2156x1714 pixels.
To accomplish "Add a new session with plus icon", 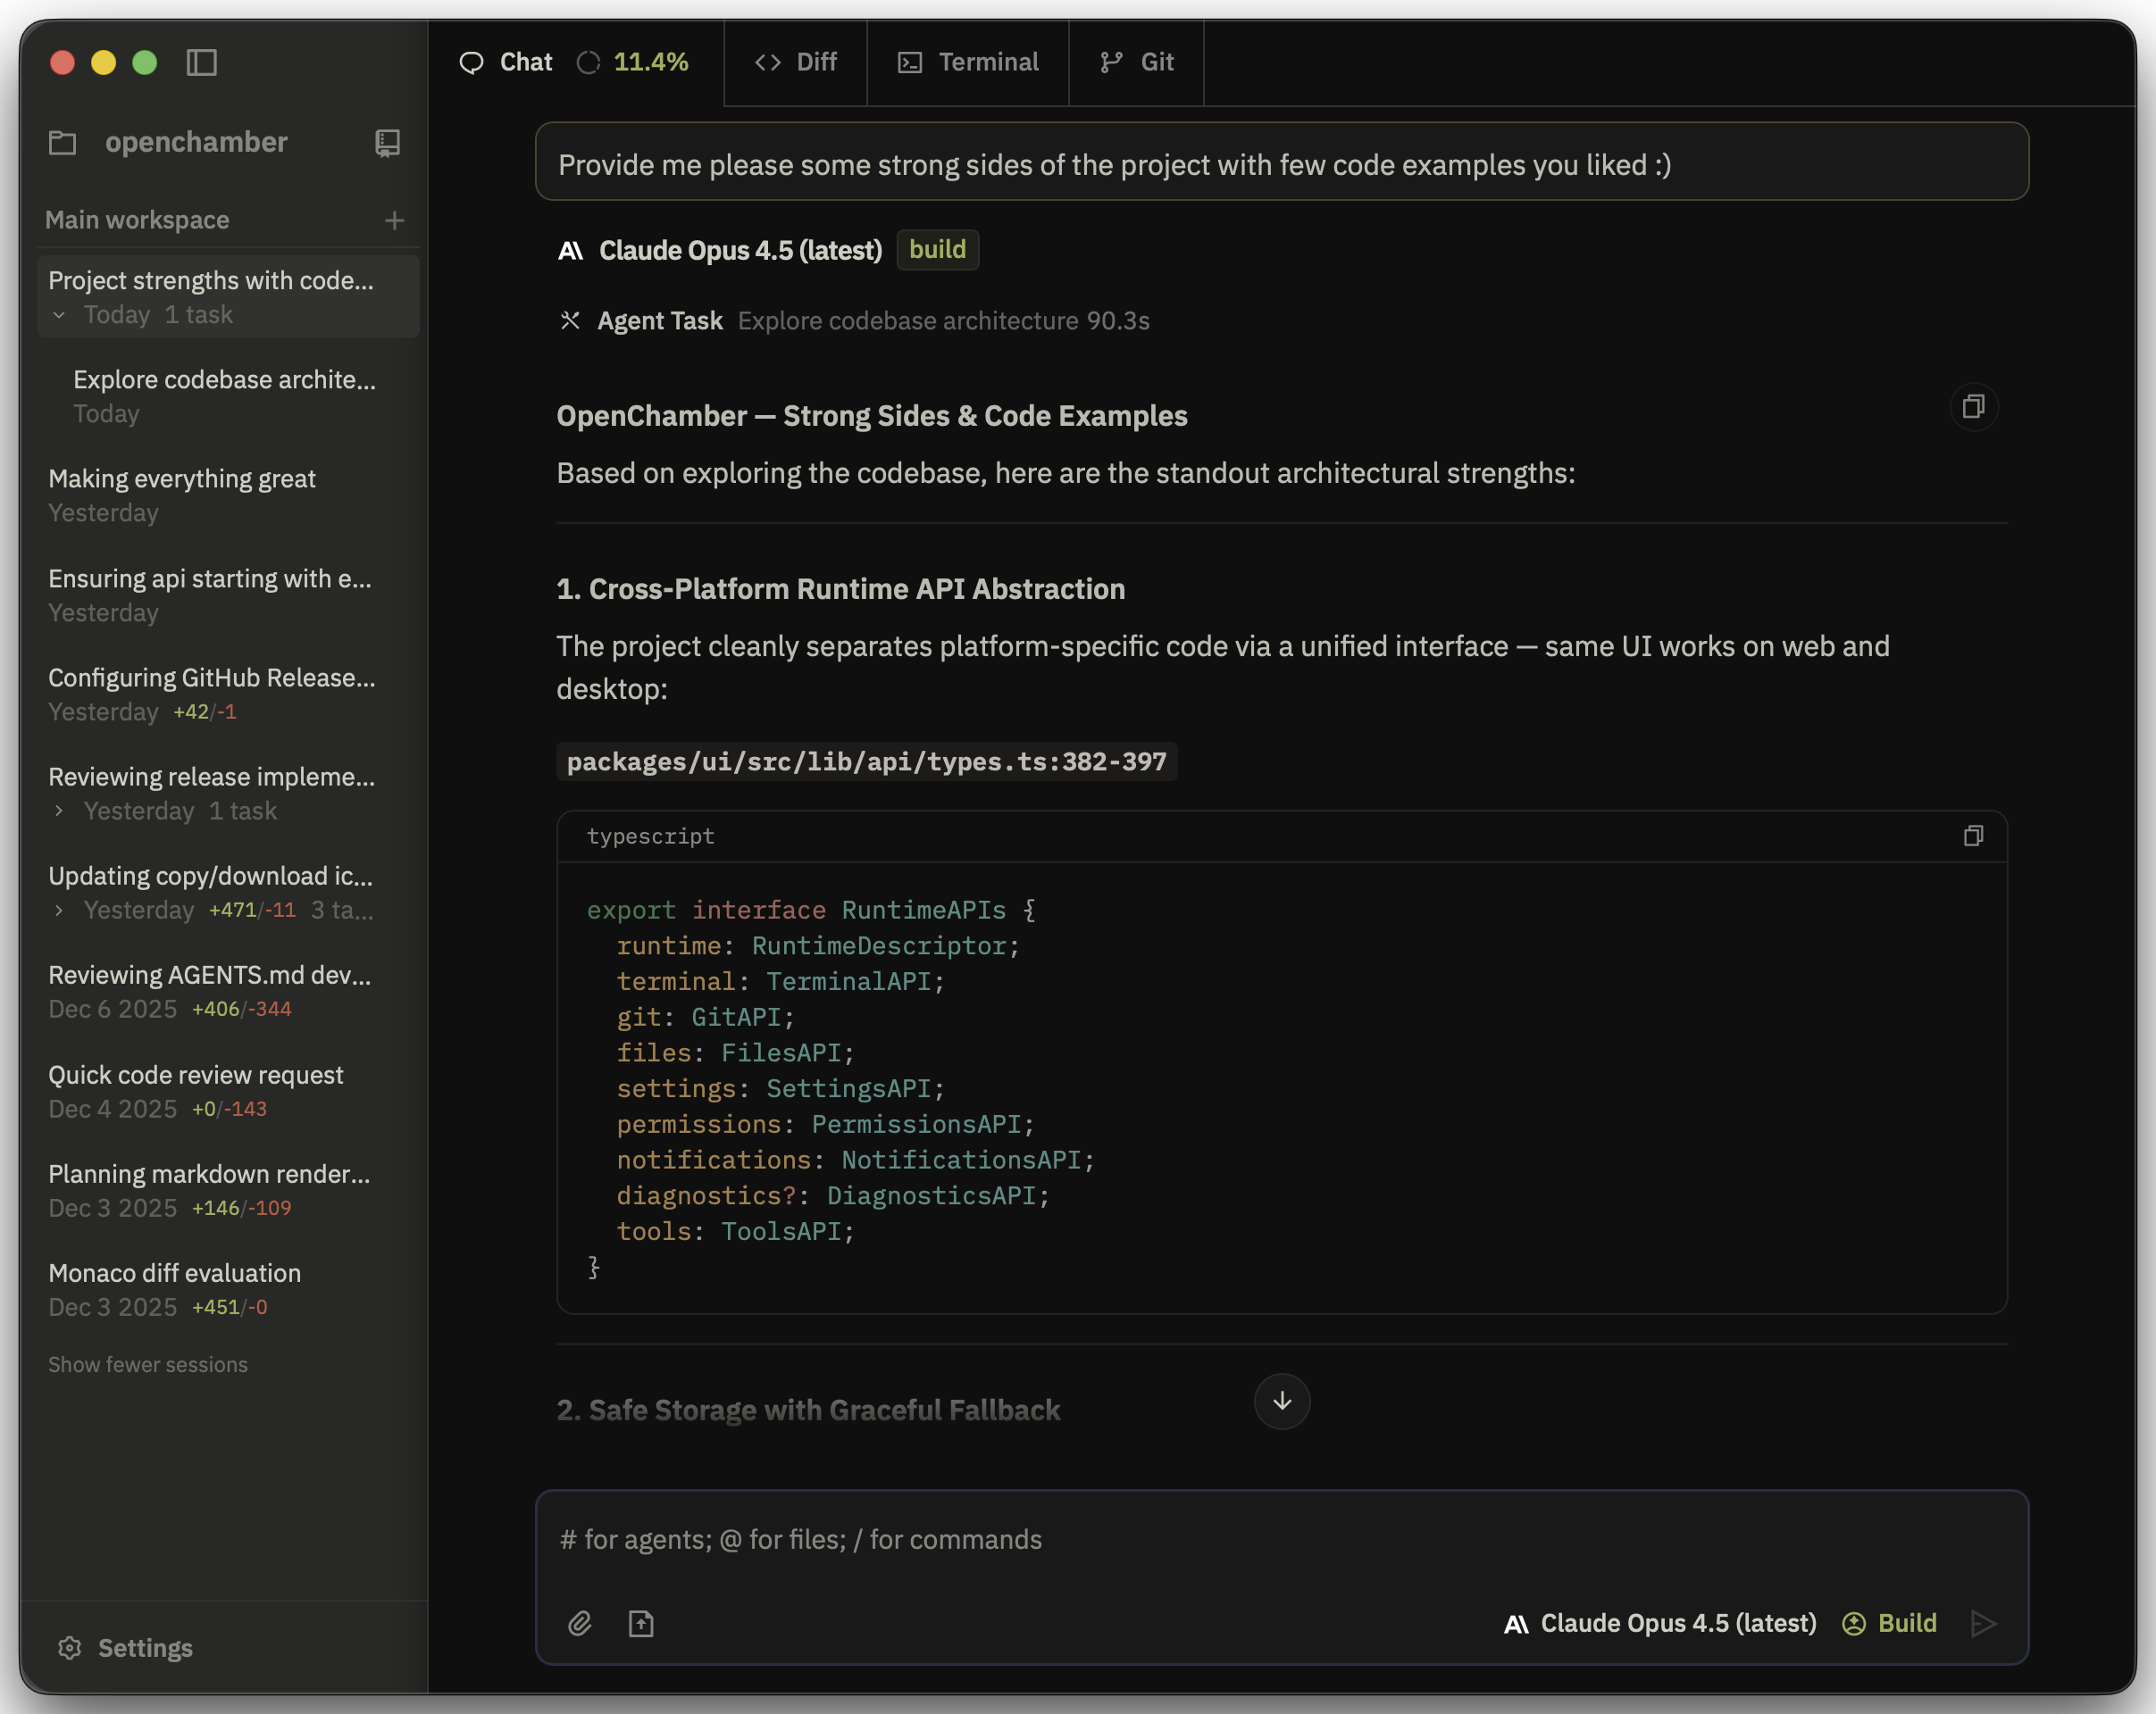I will (394, 220).
